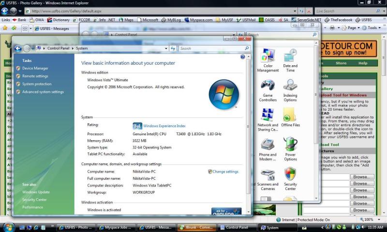Click the search magnifier in System window
Viewport: 387px width, 232px height.
[x=247, y=48]
